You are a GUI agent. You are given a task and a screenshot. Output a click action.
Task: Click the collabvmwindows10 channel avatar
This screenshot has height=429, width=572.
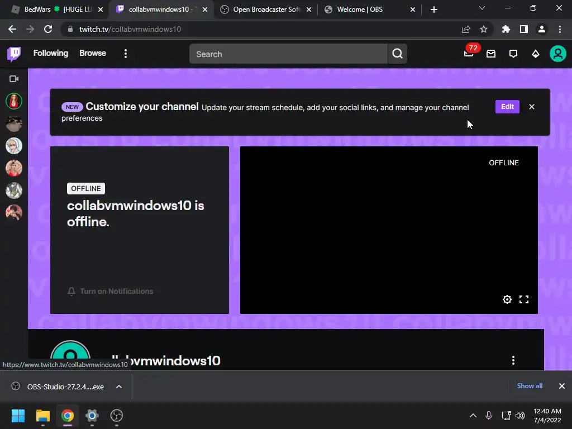pyautogui.click(x=70, y=355)
